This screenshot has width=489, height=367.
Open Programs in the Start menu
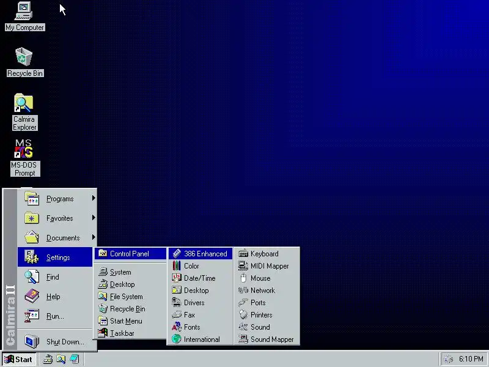(x=57, y=199)
